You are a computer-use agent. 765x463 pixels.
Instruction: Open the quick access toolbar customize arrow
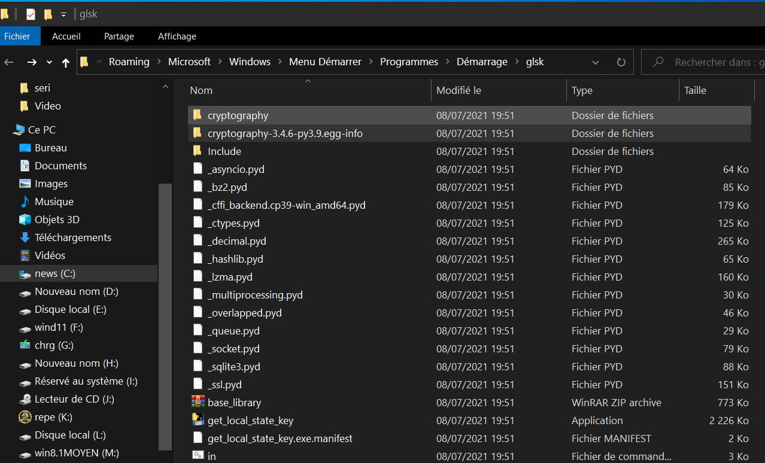coord(63,14)
